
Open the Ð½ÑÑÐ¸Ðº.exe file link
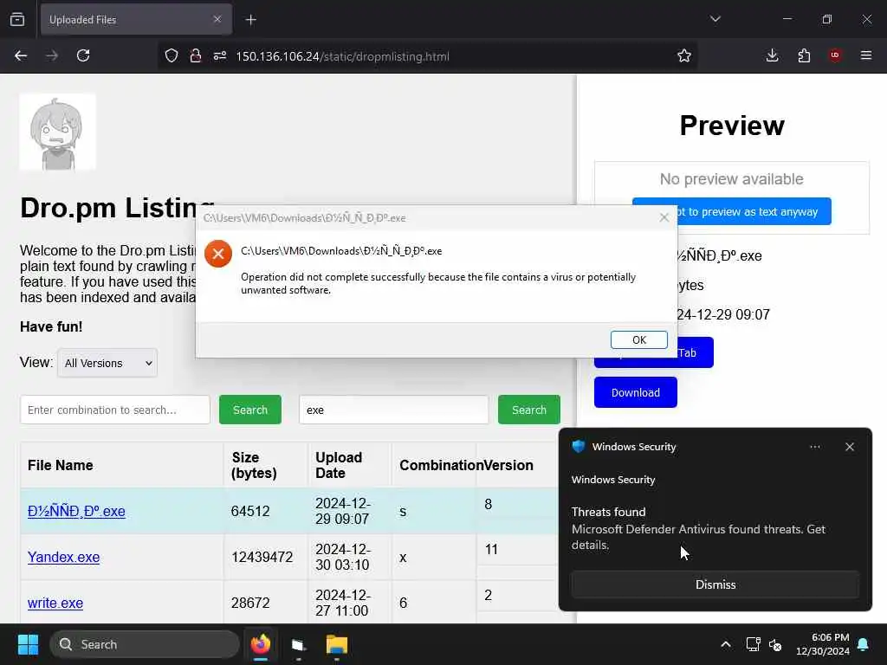click(x=76, y=511)
